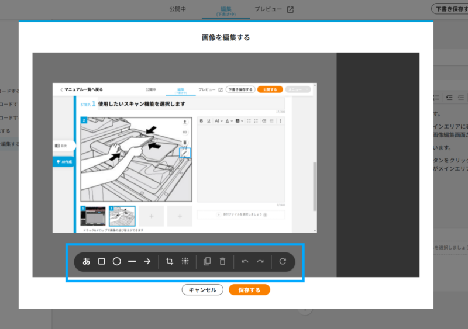Viewport: 468px width, 329px height.
Task: Select the rectangle shape tool
Action: click(101, 261)
